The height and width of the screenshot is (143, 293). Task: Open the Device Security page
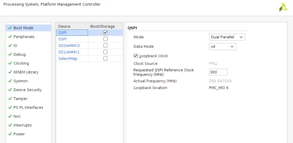click(27, 90)
